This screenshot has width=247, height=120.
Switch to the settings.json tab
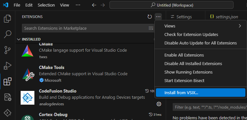point(224,17)
